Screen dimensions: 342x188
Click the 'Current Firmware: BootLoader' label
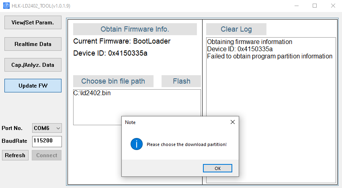122,41
